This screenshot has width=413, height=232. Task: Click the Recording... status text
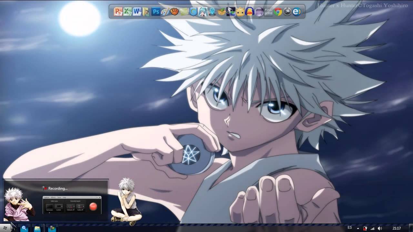[x=58, y=188]
